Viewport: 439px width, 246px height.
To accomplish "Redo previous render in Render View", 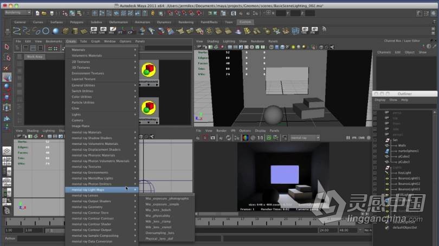I will click(198, 138).
